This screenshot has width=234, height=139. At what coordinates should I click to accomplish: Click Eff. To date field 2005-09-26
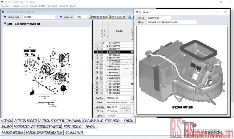(x=112, y=111)
